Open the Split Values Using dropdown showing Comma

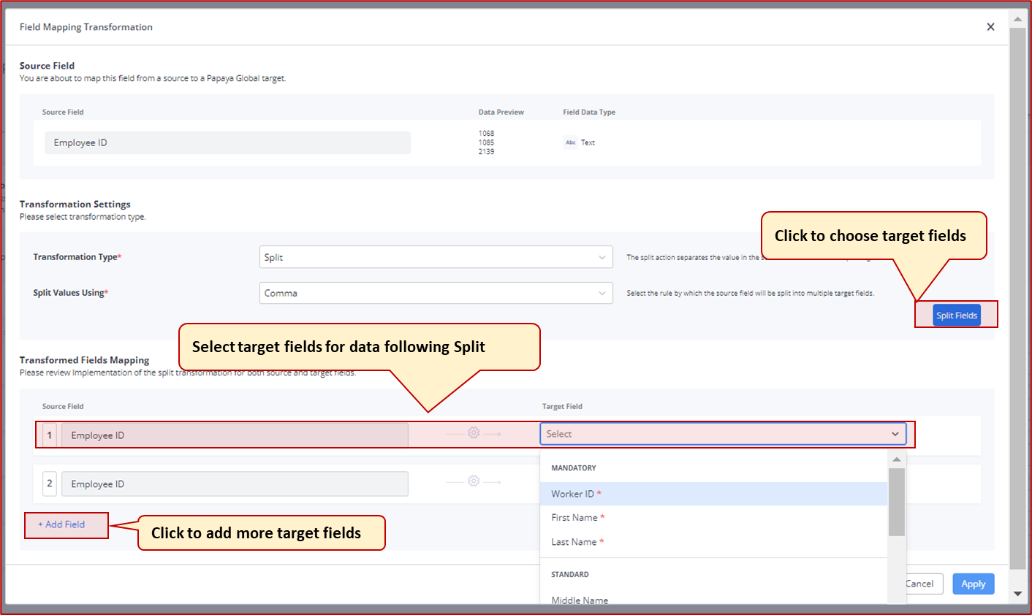coord(436,292)
